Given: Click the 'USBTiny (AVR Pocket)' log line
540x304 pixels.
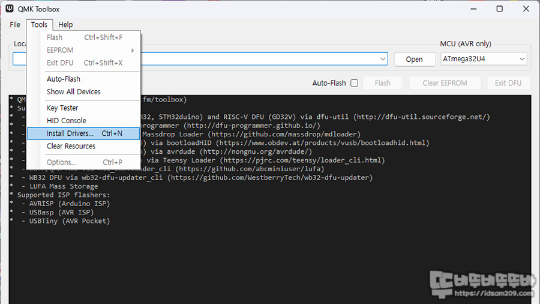Looking at the screenshot, I should (x=70, y=221).
